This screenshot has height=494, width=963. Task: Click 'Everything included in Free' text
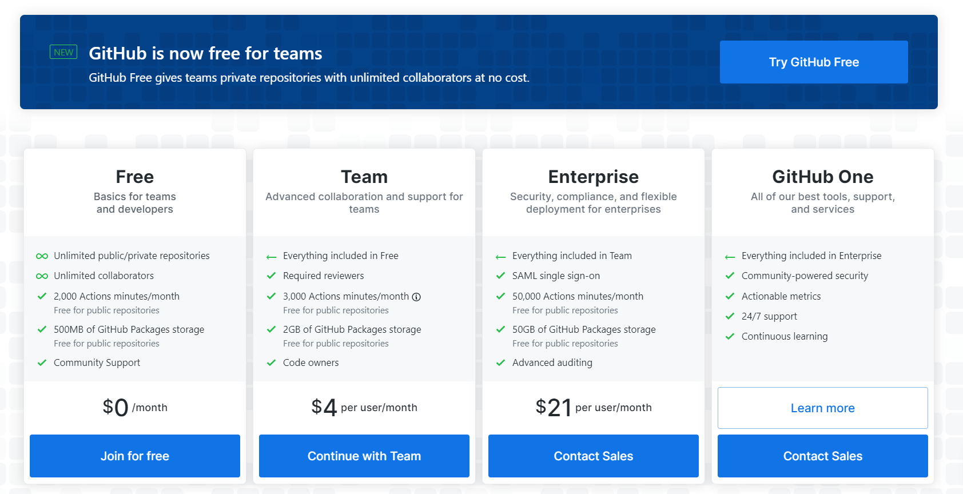[x=341, y=256]
